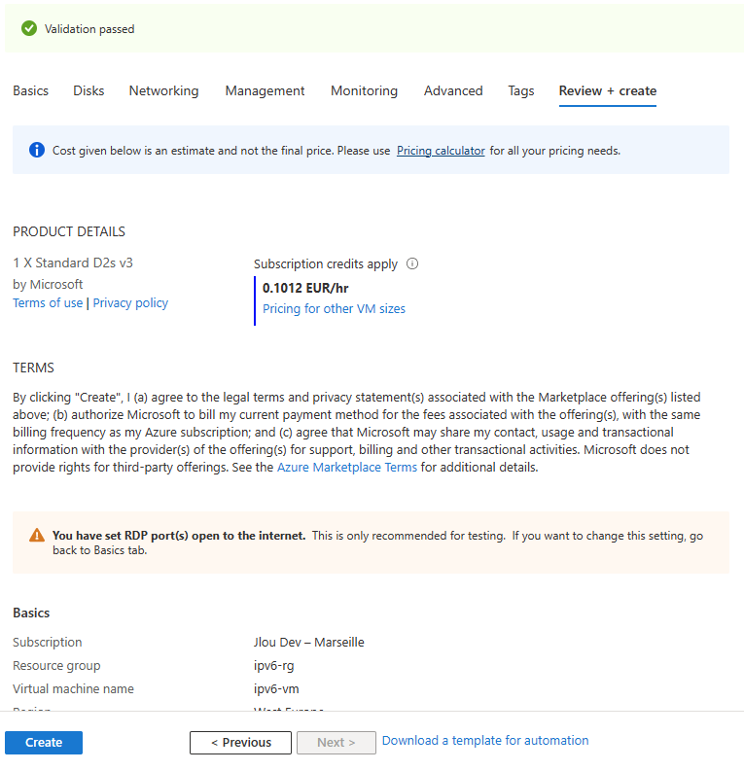View Pricing for other VM sizes

[334, 309]
